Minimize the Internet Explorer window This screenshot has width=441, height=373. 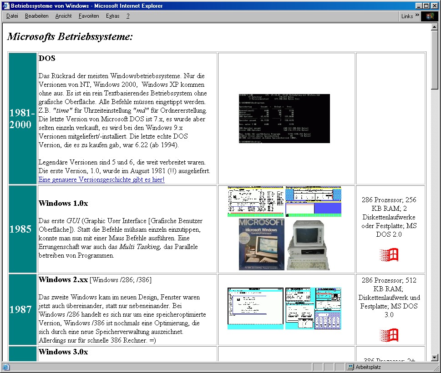tap(419, 5)
